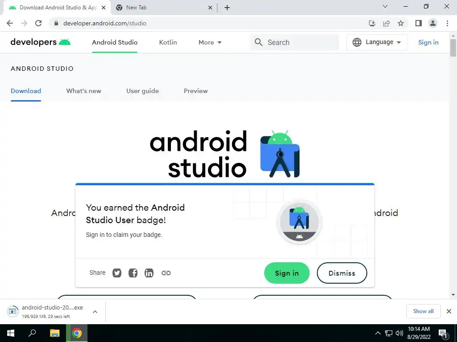Open the Preview tab
This screenshot has height=342, width=457.
point(195,91)
